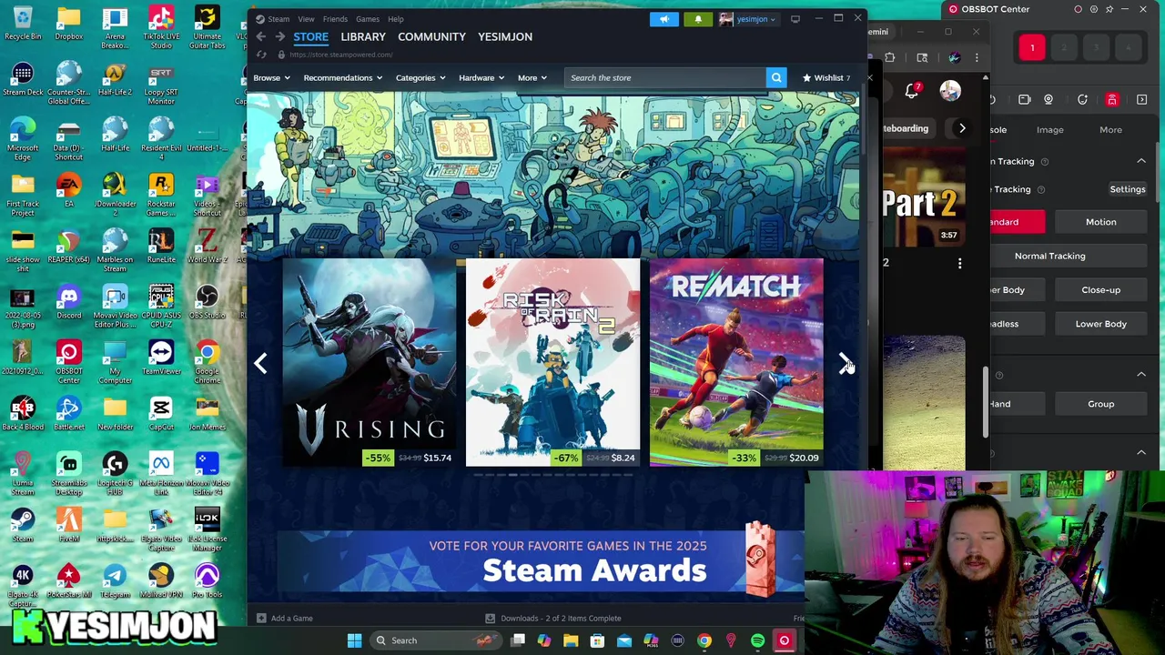Click the OBSBOT video recorder icon
1165x655 pixels.
(x=1025, y=99)
